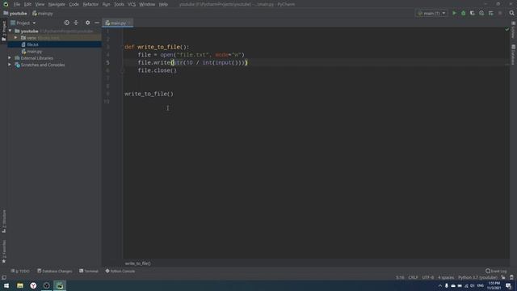Image resolution: width=517 pixels, height=291 pixels.
Task: Open Project panel settings gear
Action: pyautogui.click(x=88, y=23)
